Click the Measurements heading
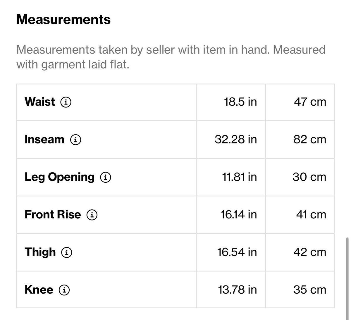Image resolution: width=351 pixels, height=320 pixels. point(63,20)
